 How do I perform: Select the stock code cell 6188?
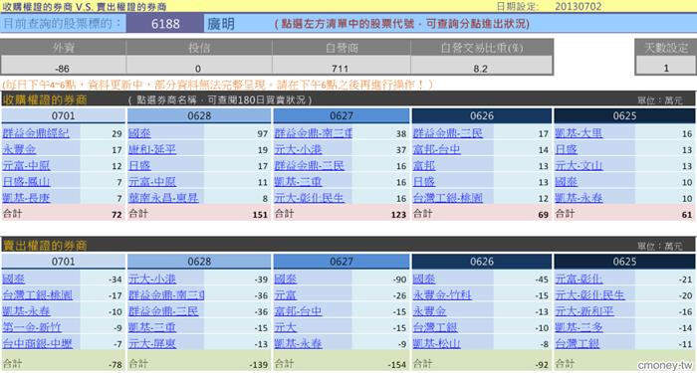(x=165, y=24)
